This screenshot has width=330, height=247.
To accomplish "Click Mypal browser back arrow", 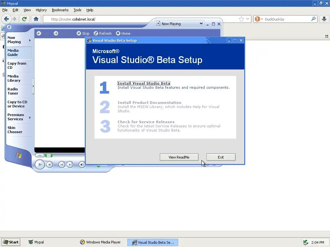I will pos(6,19).
